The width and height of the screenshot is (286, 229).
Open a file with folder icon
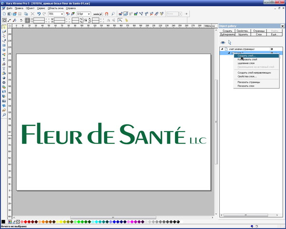click(x=15, y=14)
